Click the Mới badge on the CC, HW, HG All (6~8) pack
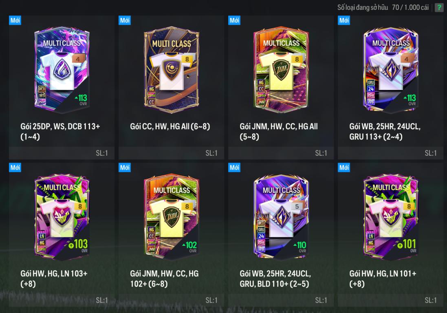The image size is (447, 313). click(x=125, y=20)
